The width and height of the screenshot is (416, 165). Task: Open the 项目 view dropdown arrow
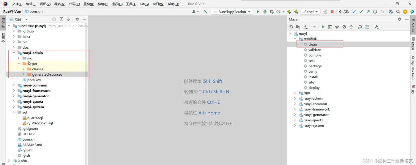click(26, 19)
